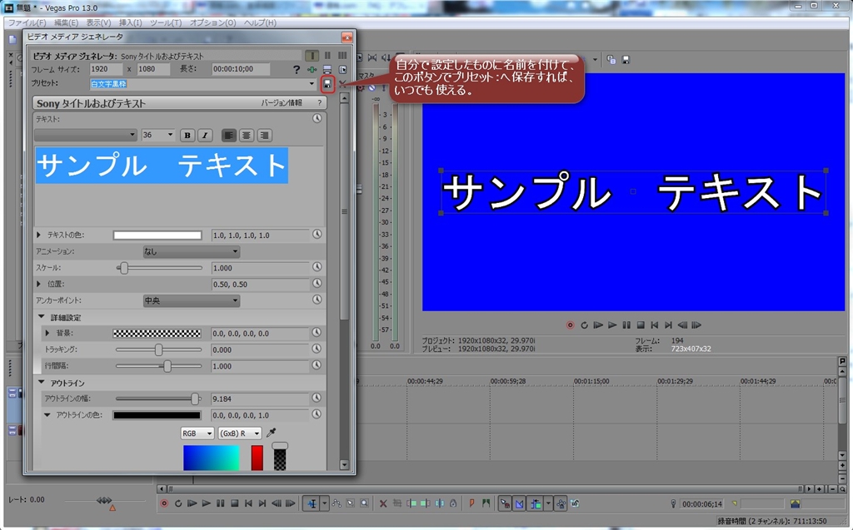Open the 編集(E) menu
This screenshot has width=853, height=530.
point(67,22)
